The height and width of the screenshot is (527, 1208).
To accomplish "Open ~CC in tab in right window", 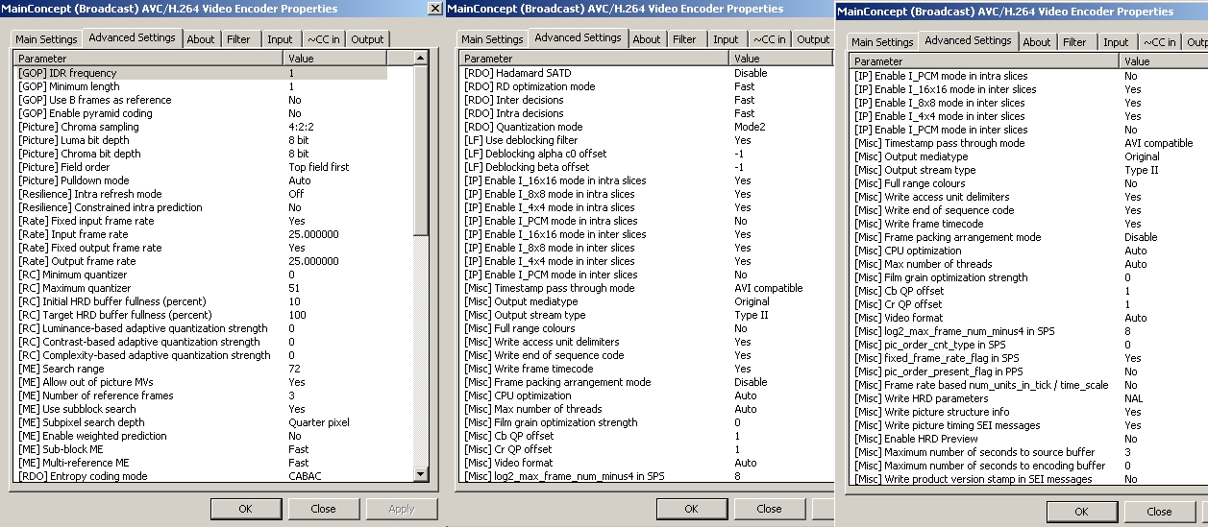I will (x=1160, y=42).
